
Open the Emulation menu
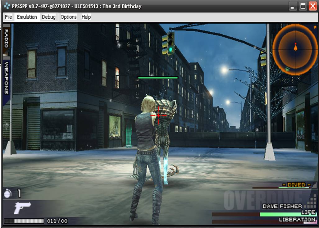pos(27,17)
